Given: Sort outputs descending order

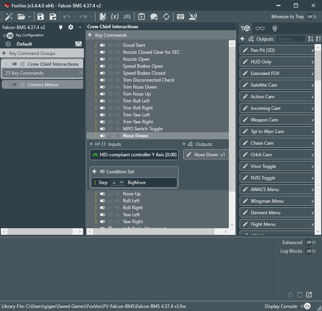Looking at the screenshot, I should click(x=318, y=39).
